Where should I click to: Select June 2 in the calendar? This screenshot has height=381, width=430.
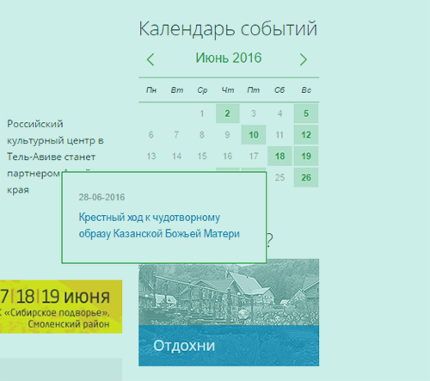coord(228,114)
